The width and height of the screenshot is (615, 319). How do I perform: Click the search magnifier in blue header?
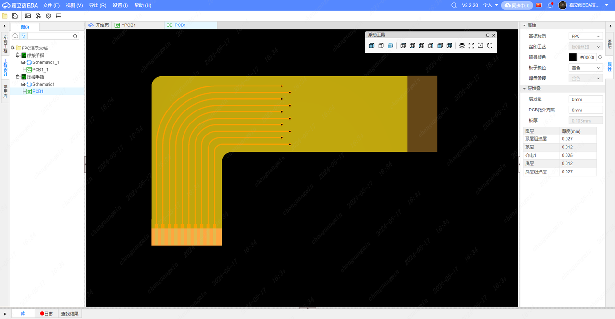pyautogui.click(x=454, y=5)
